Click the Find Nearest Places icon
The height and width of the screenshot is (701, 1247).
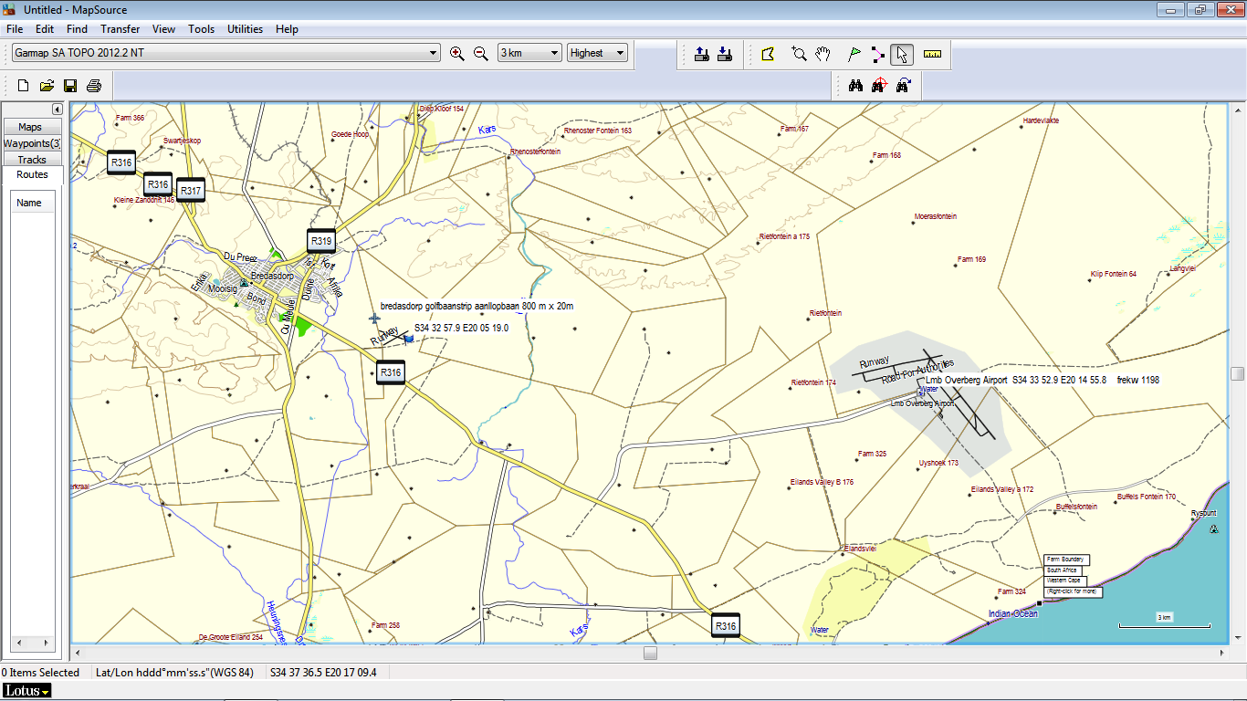pos(879,86)
